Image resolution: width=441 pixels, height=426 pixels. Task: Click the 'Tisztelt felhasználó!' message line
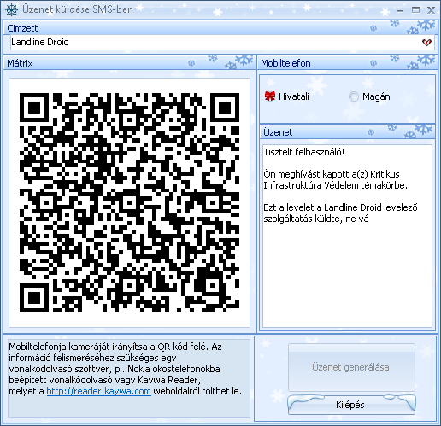pos(304,152)
